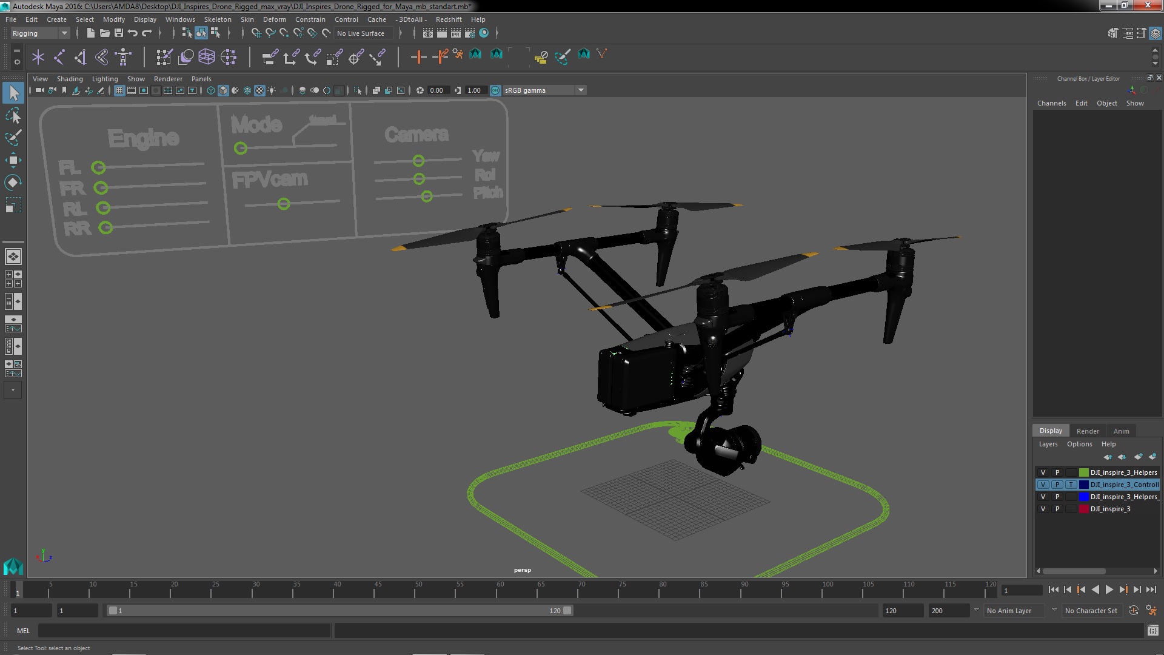Viewport: 1164px width, 655px height.
Task: Click the Save Scene icon
Action: (x=118, y=33)
